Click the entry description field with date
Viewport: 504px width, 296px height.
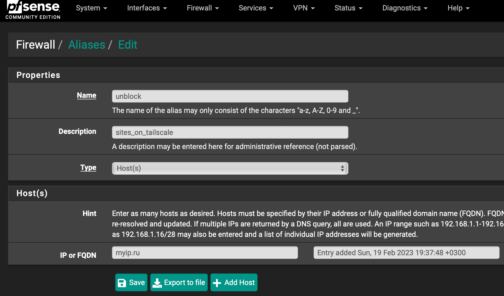tap(406, 253)
